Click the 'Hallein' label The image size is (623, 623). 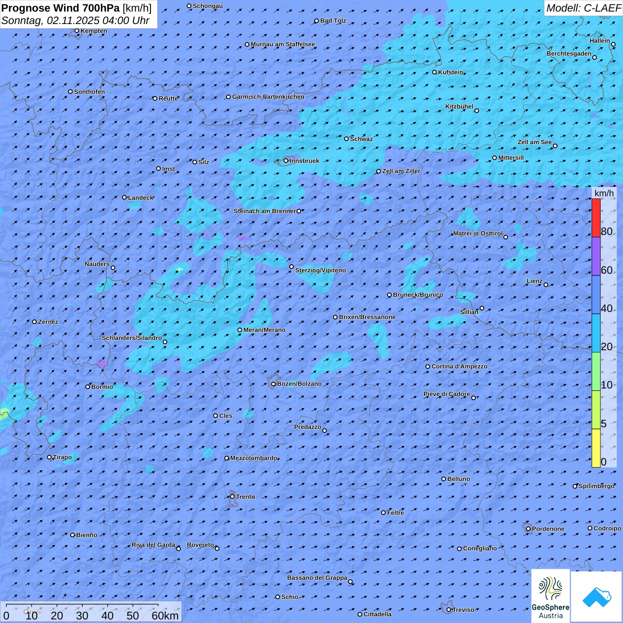(600, 40)
